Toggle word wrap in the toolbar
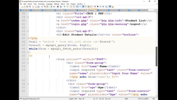 pyautogui.click(x=77, y=7)
